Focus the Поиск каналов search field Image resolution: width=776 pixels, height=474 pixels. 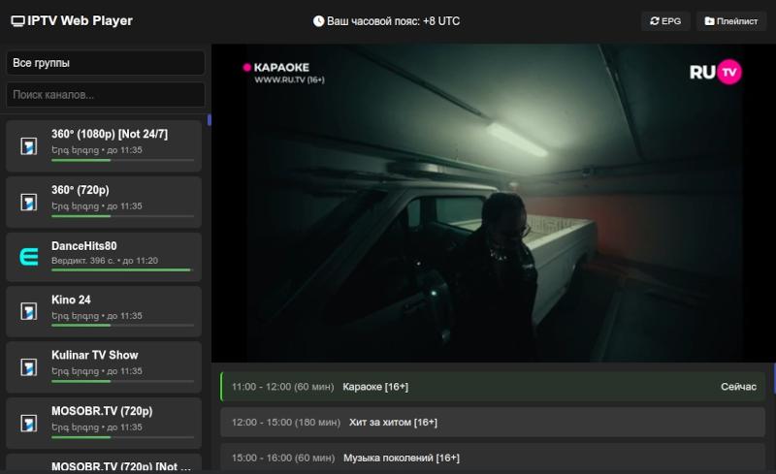pyautogui.click(x=106, y=95)
